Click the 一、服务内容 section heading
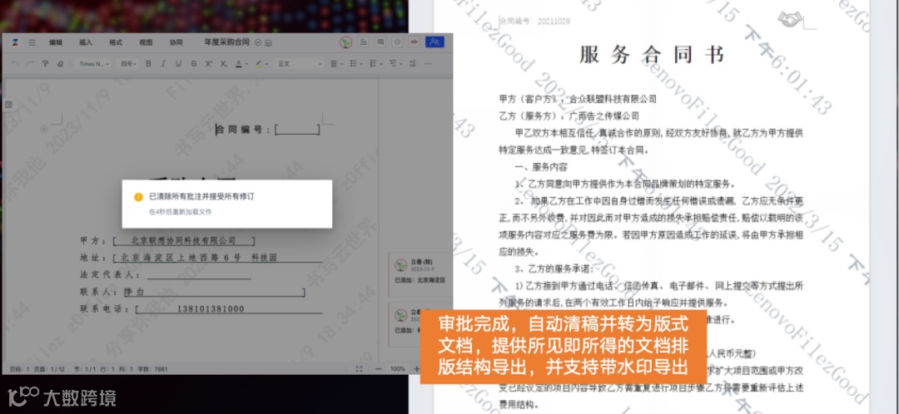 point(541,167)
